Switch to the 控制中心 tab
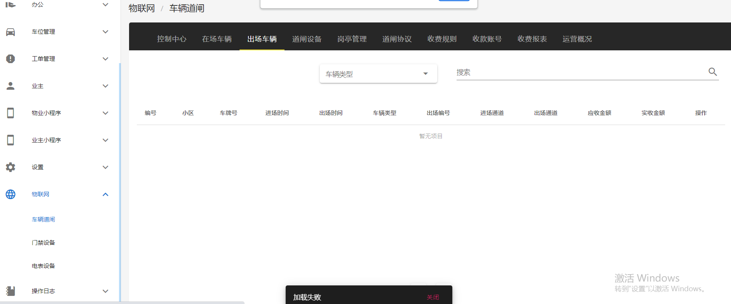The width and height of the screenshot is (731, 304). pos(172,39)
